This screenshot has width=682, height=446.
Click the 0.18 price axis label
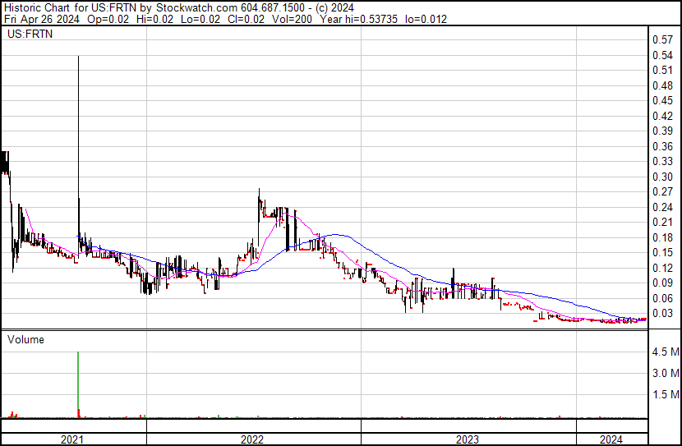pyautogui.click(x=661, y=237)
